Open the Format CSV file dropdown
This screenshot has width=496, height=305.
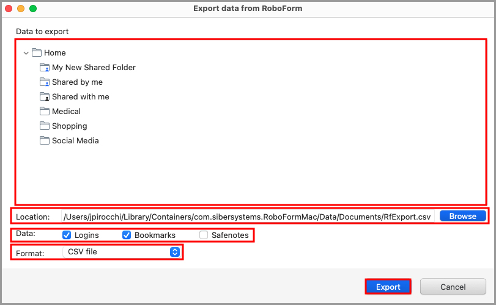[x=122, y=252]
